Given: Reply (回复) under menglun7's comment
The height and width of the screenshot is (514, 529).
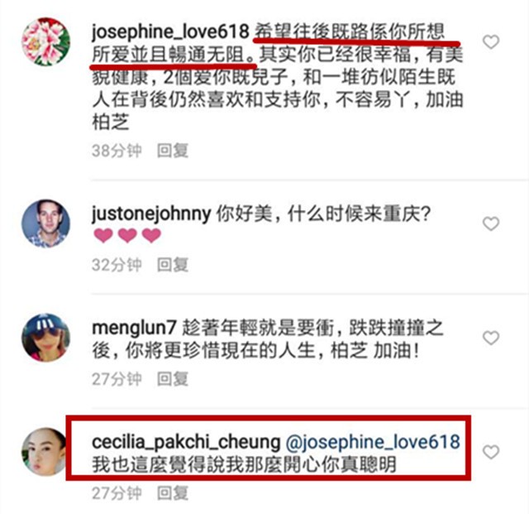Looking at the screenshot, I should [173, 379].
